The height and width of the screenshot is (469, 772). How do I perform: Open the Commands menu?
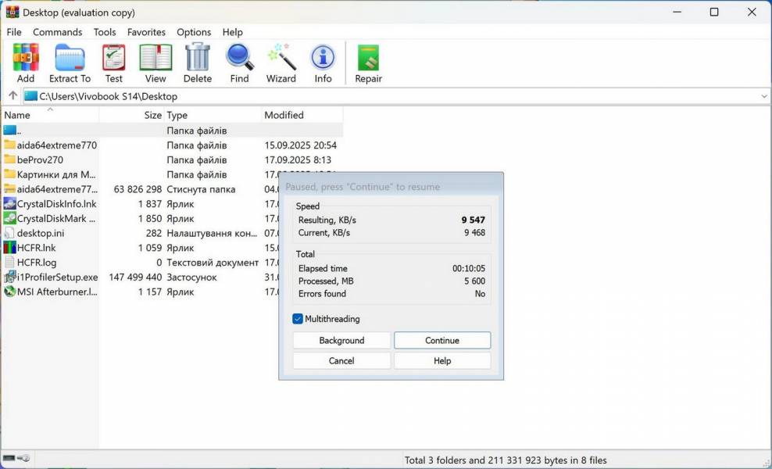click(x=57, y=32)
